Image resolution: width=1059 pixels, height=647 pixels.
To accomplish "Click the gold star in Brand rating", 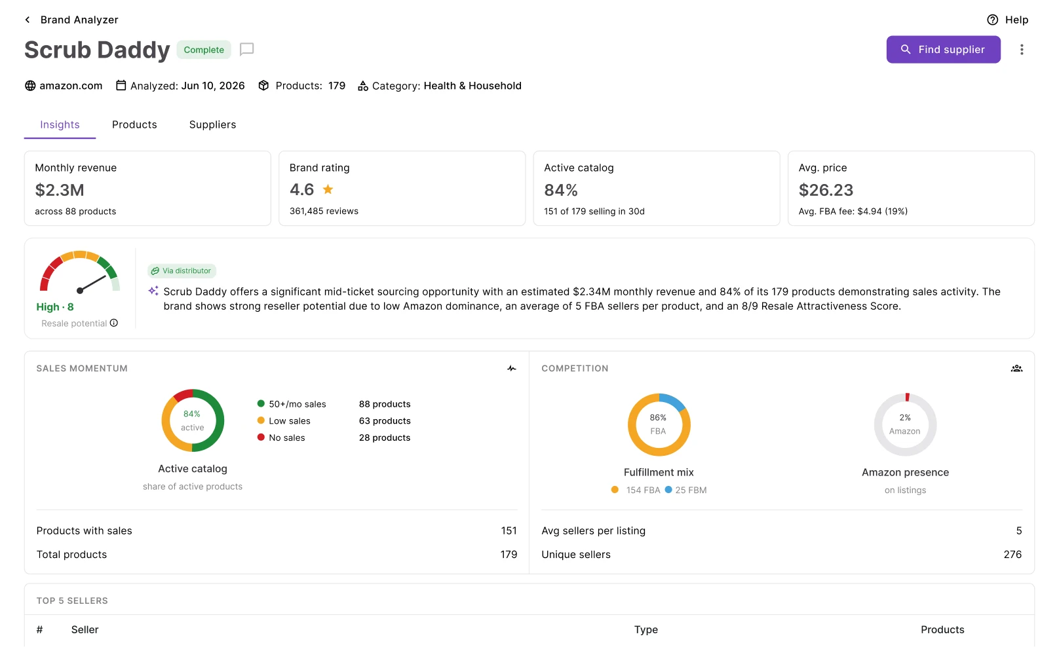I will [328, 189].
